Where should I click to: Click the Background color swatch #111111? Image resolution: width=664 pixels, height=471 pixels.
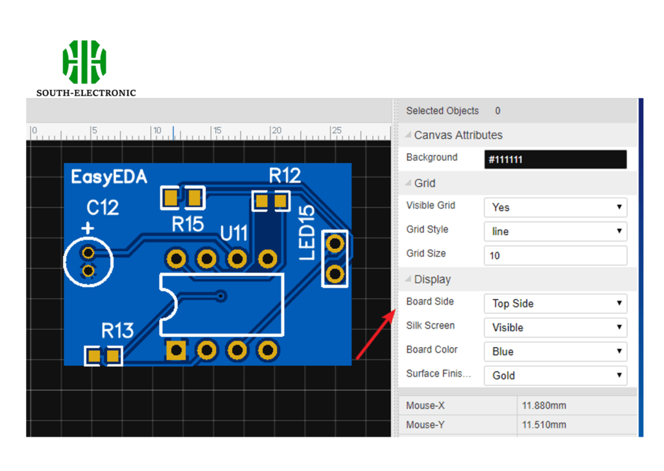point(555,159)
